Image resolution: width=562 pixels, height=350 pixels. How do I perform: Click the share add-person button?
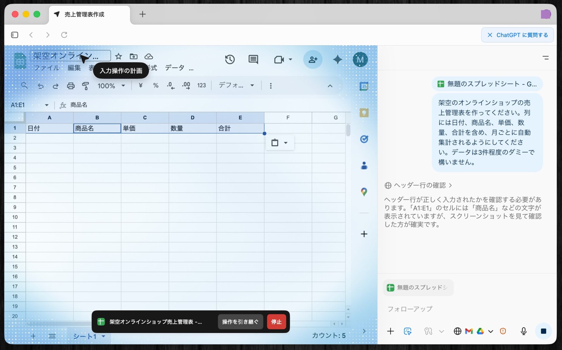click(313, 59)
